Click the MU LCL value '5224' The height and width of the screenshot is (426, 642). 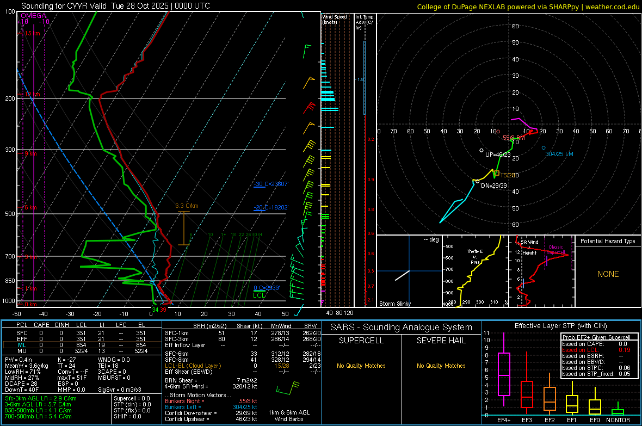coord(81,351)
